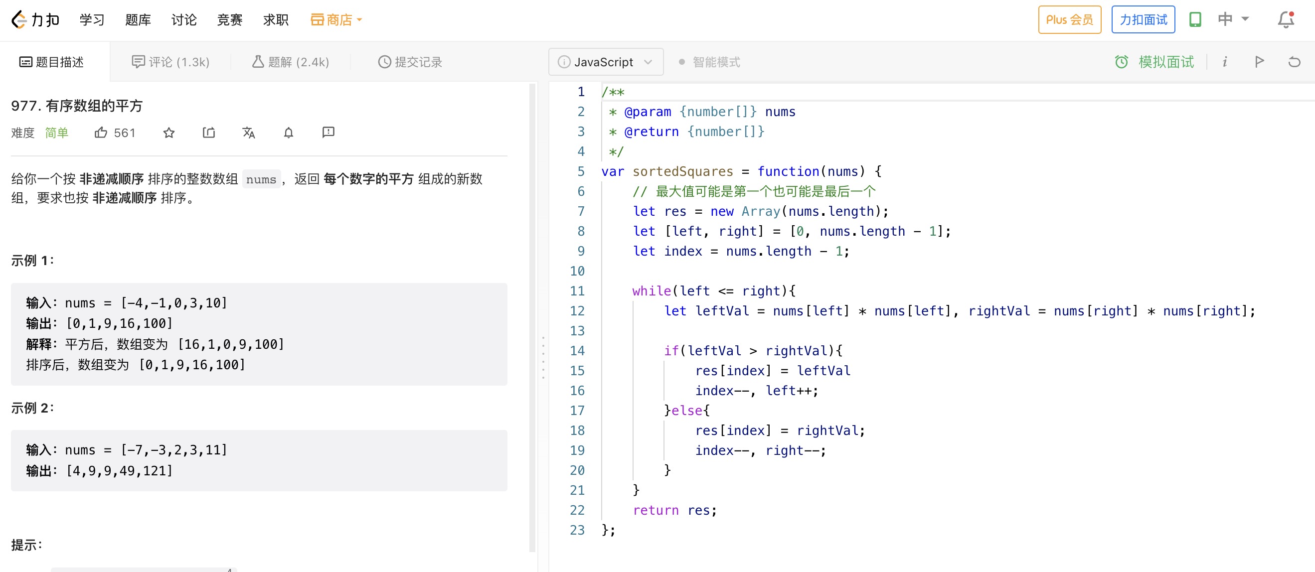Reset code with the circular arrow icon

(x=1294, y=62)
